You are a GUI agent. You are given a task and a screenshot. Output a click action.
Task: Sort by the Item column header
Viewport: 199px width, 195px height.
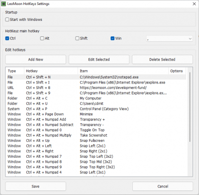click(x=123, y=71)
